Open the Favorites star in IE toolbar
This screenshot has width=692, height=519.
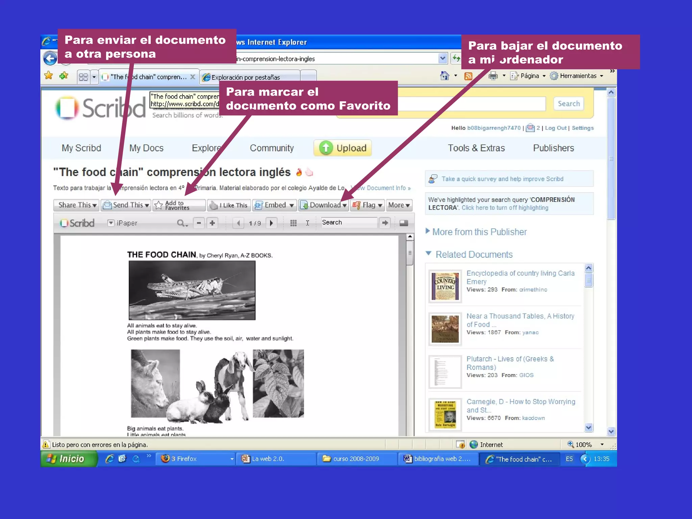49,75
